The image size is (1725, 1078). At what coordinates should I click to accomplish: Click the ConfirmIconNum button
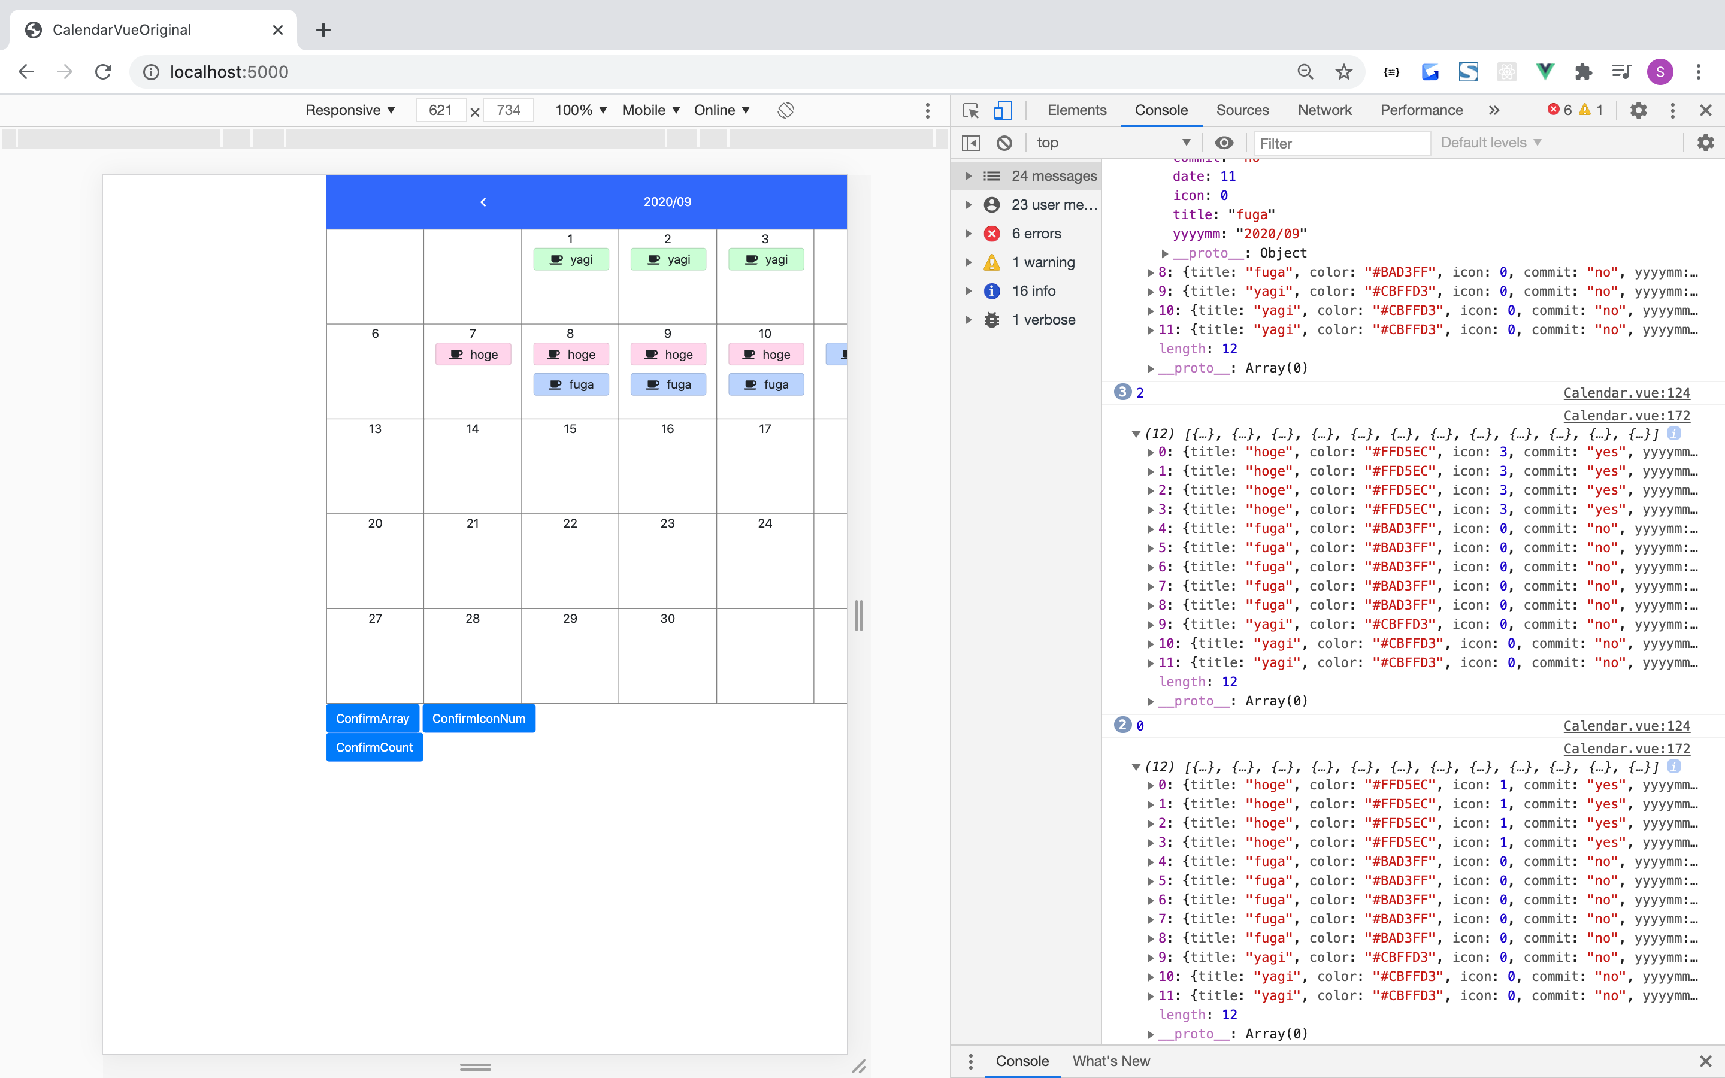pos(479,719)
